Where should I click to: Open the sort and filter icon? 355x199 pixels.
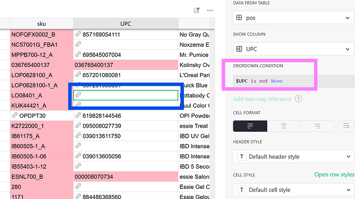[196, 10]
